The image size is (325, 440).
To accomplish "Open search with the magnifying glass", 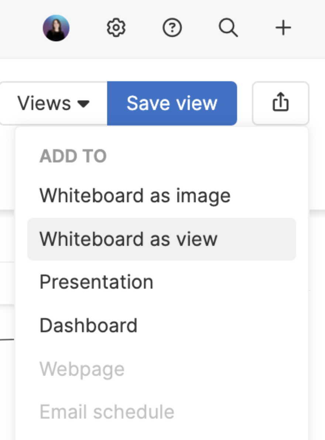I will coord(228,28).
